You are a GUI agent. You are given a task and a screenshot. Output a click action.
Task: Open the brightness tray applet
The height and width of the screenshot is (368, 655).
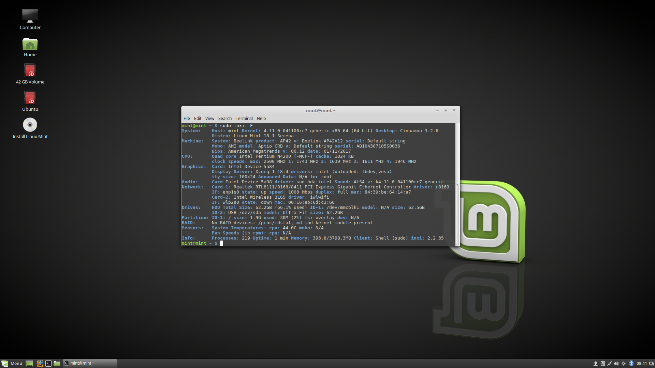click(624, 364)
